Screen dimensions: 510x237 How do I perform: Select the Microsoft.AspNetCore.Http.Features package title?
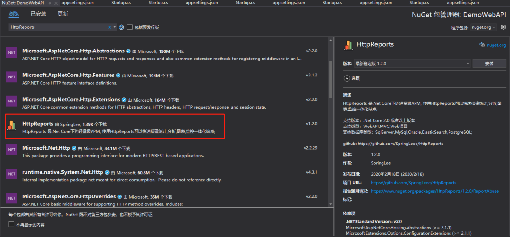(68, 75)
